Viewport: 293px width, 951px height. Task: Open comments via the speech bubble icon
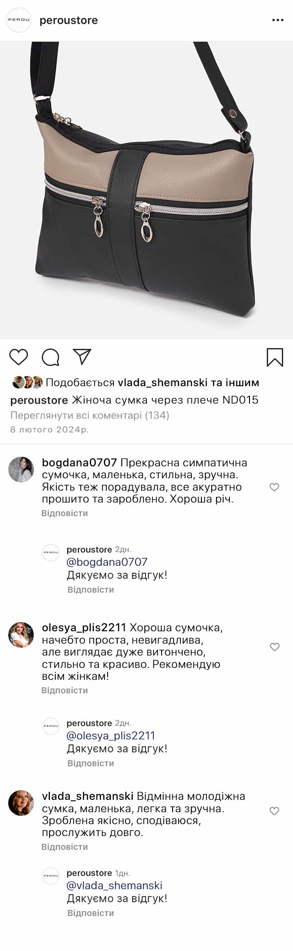pos(50,357)
